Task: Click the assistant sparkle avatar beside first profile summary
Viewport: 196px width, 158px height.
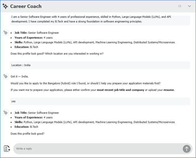Action: coord(5,33)
